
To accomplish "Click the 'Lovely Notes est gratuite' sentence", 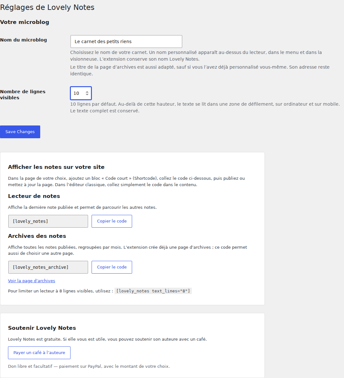I will pyautogui.click(x=107, y=339).
